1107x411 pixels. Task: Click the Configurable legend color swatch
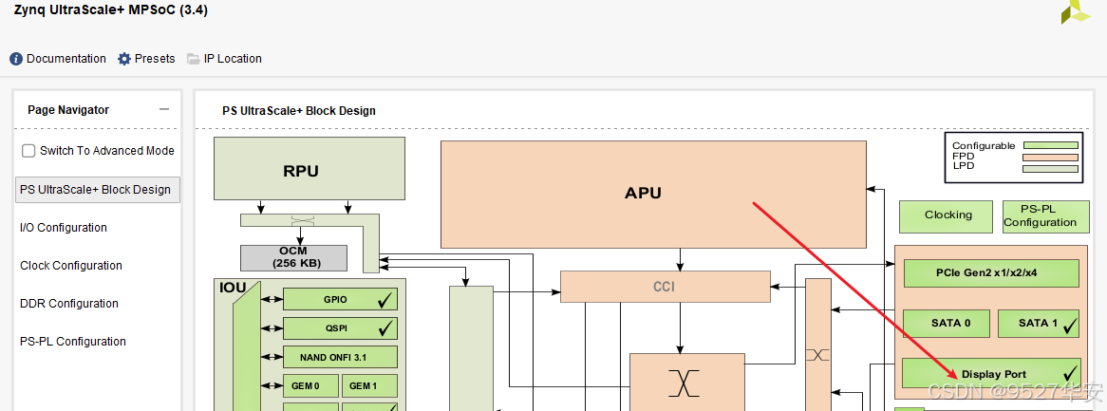pyautogui.click(x=1051, y=145)
